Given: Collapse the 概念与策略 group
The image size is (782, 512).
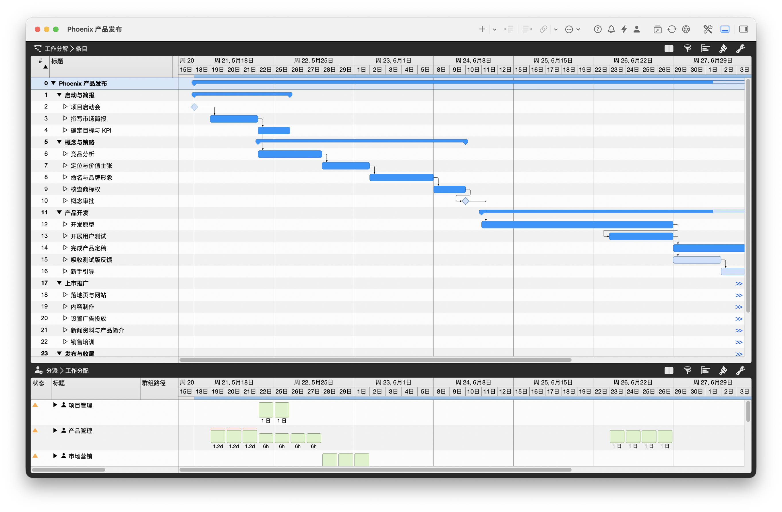Looking at the screenshot, I should click(59, 142).
